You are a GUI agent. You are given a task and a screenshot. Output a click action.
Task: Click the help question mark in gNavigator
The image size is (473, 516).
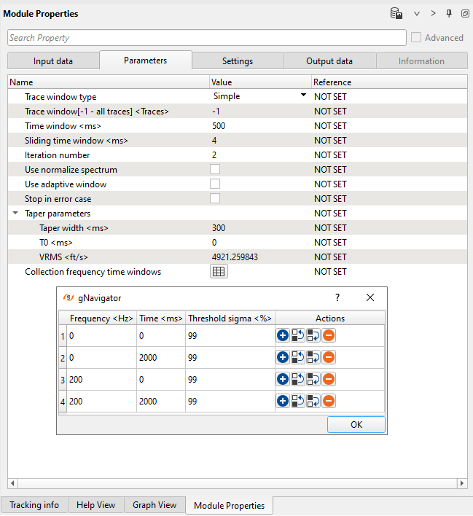337,297
